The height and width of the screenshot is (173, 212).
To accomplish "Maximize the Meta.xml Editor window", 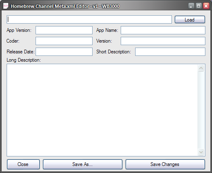I will click(x=198, y=6).
